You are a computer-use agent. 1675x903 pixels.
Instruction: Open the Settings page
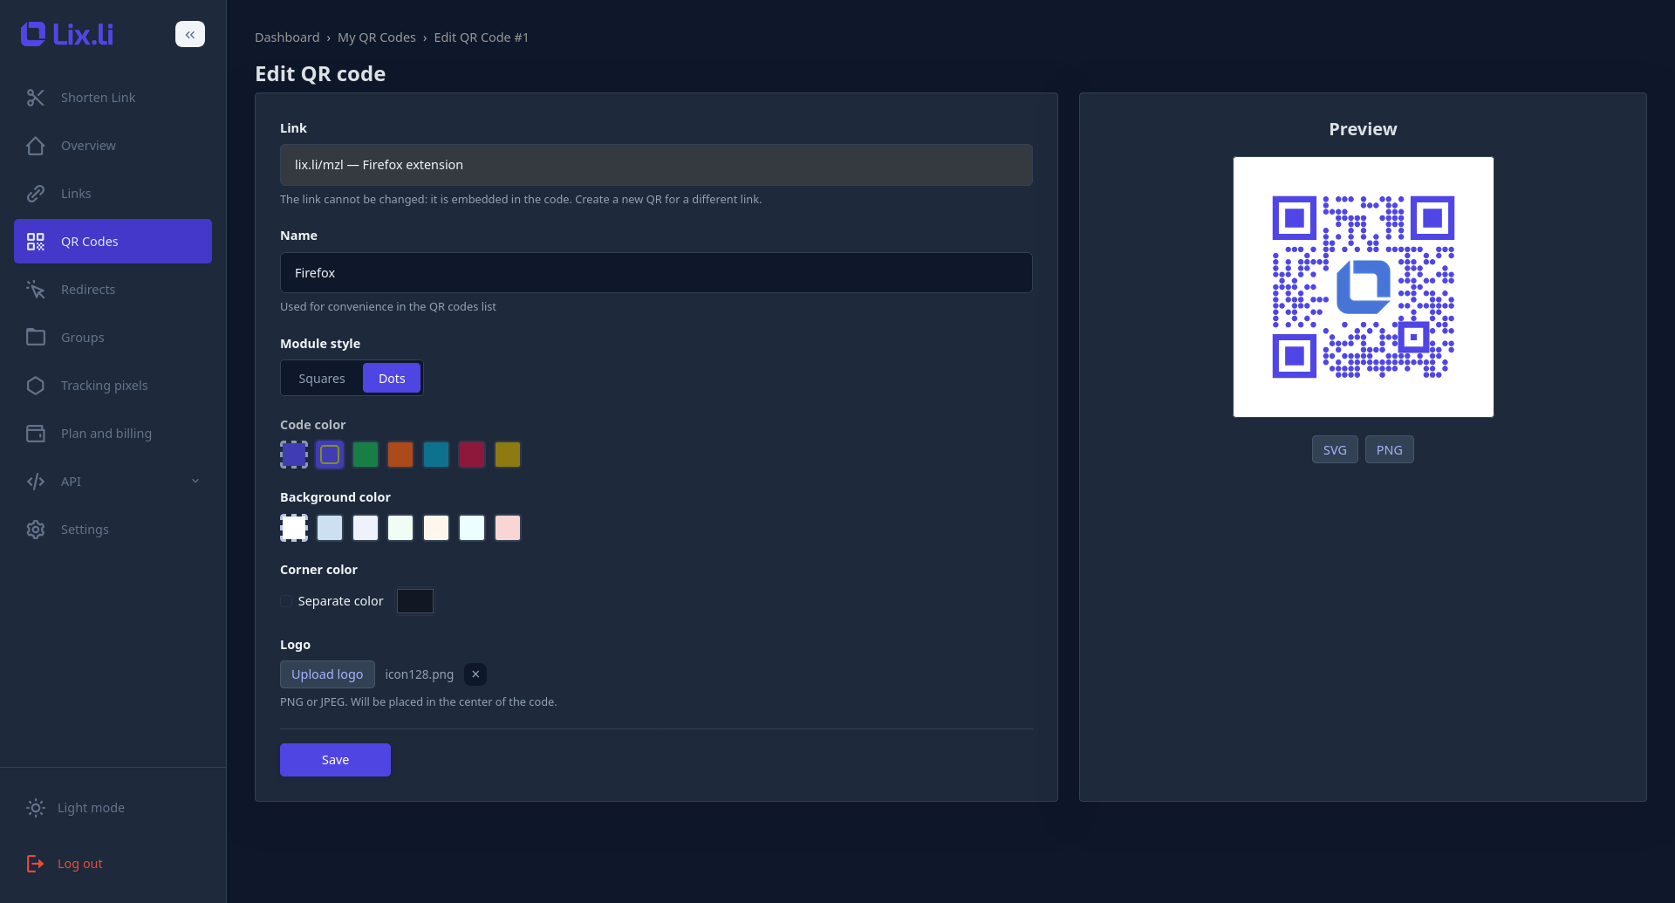113,530
